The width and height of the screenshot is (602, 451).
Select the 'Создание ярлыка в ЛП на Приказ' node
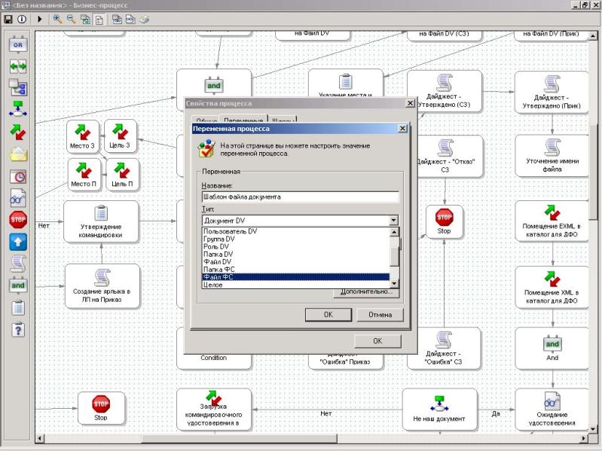pos(102,286)
